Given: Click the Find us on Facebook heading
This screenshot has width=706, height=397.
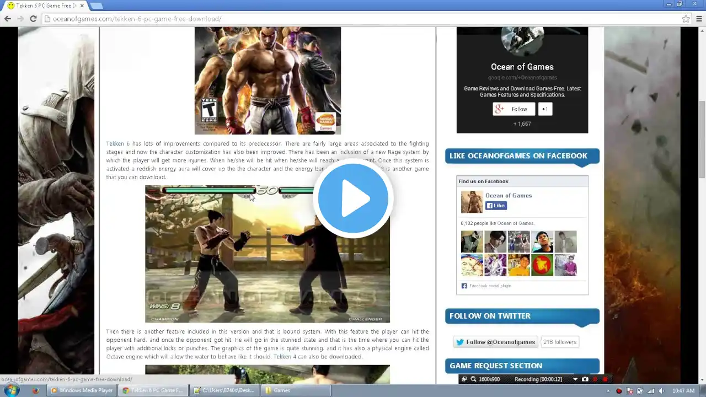Looking at the screenshot, I should tap(483, 181).
